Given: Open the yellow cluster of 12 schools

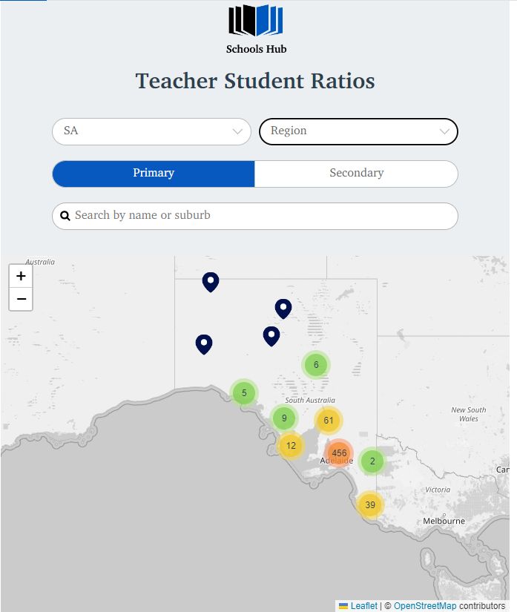Looking at the screenshot, I should pos(290,446).
